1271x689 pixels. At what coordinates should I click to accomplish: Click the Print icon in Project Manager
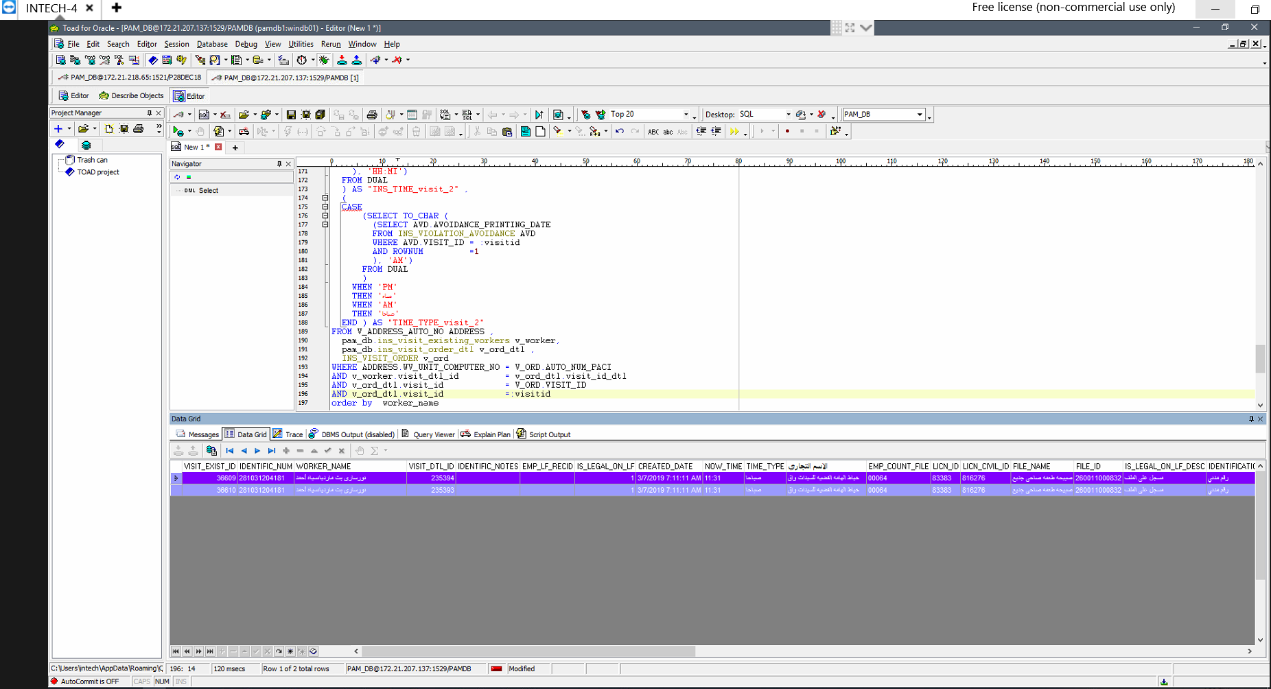(139, 128)
